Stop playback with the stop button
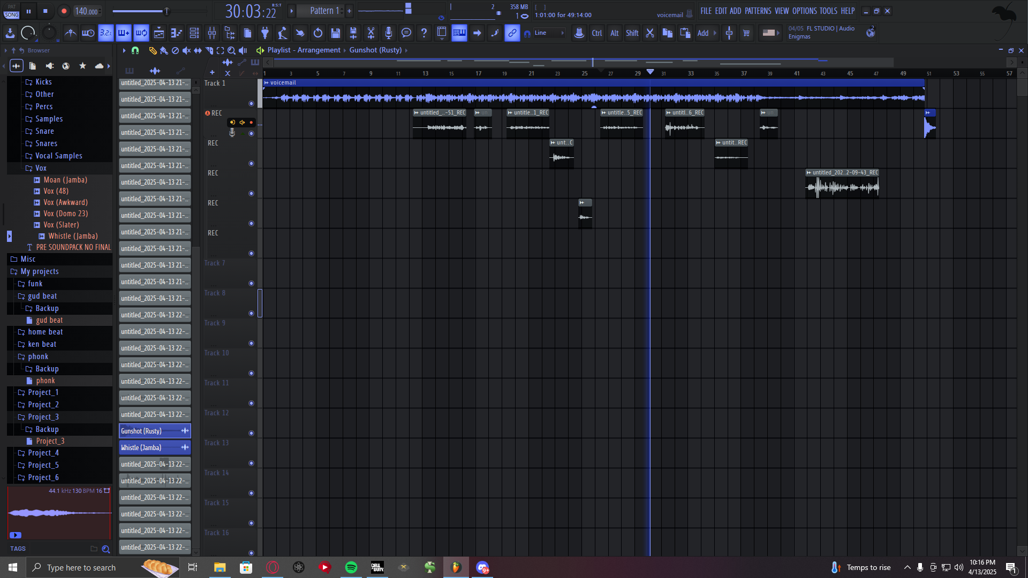 point(46,11)
